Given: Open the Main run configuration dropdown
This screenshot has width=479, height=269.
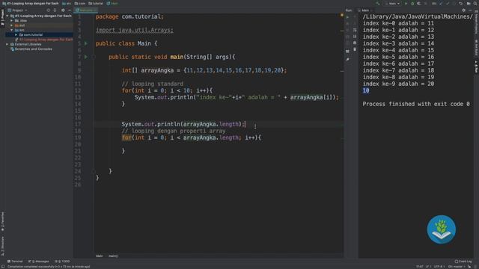Looking at the screenshot, I should (392, 3).
